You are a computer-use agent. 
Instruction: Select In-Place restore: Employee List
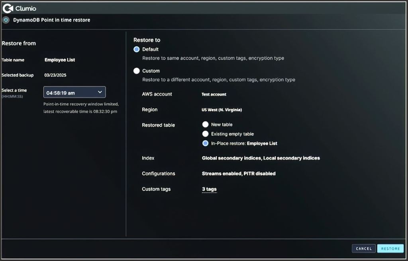(205, 143)
